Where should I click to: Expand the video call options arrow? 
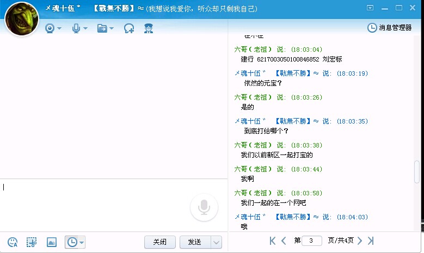coord(59,28)
